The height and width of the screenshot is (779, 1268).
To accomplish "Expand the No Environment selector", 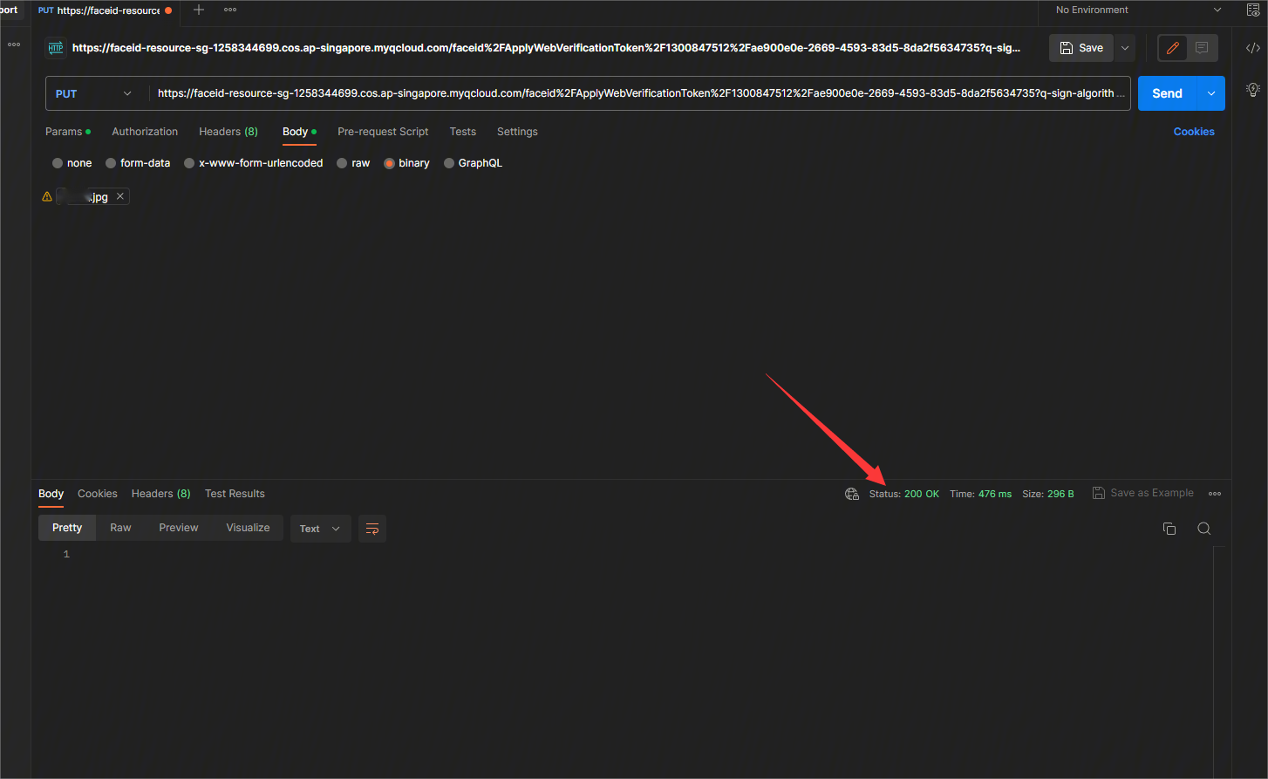I will tap(1134, 10).
